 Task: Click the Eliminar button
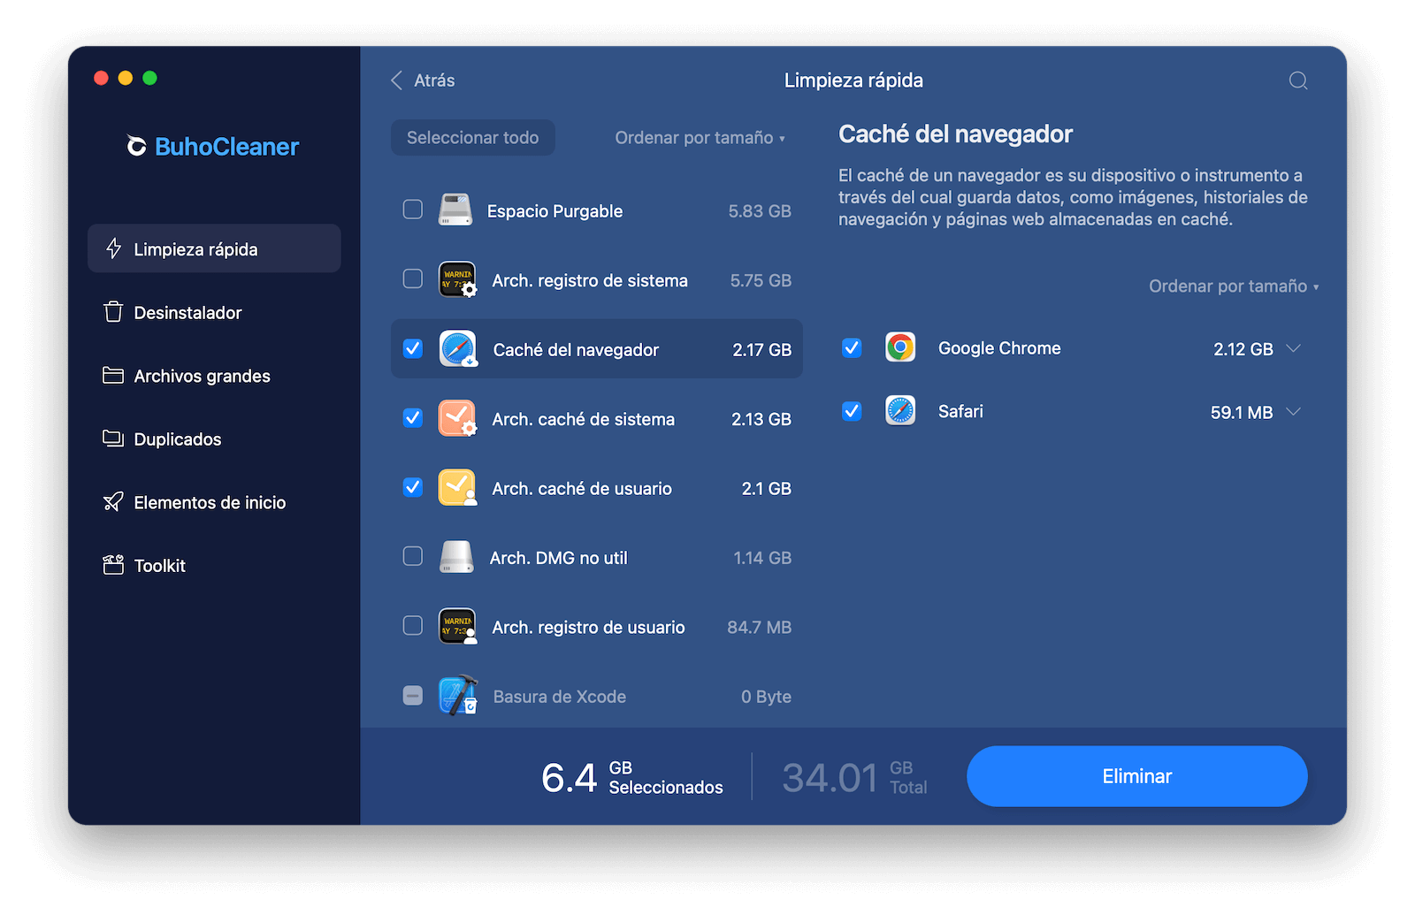point(1136,776)
